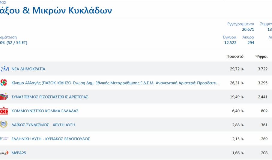Select ΣΥΝΑΣΠΙΣΜΟΣ ΡΙΖΟΣΠΑΣΤΙΚΗΣ ΑΡΙΣΤΕΡΑΣ party name
The height and width of the screenshot is (160, 272).
pos(49,97)
